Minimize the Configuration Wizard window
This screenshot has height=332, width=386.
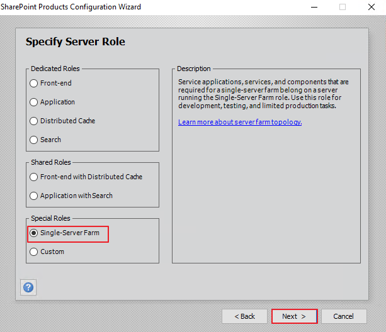tap(314, 7)
